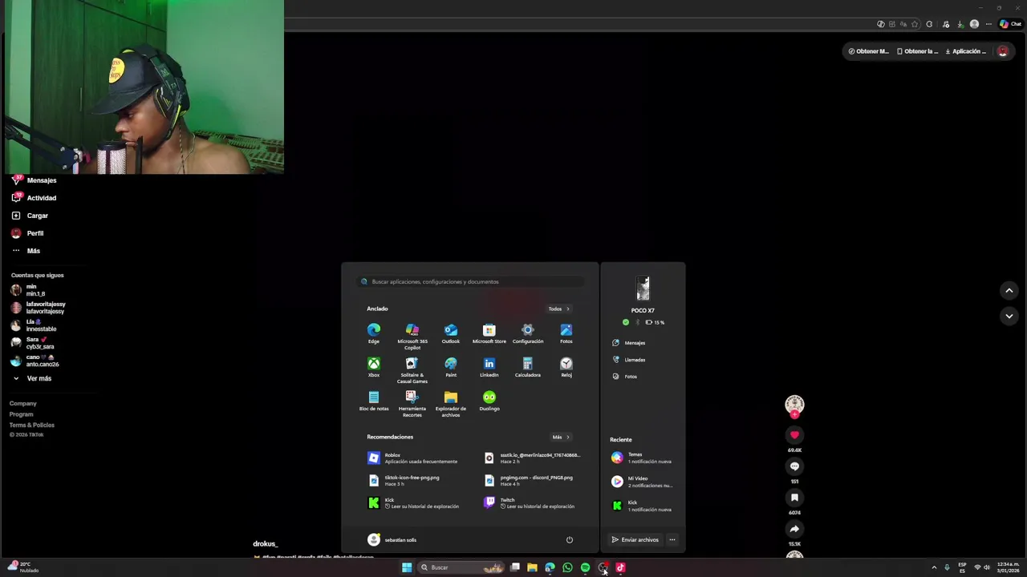1027x577 pixels.
Task: Toggle the bookmark save button on the video
Action: point(794,498)
